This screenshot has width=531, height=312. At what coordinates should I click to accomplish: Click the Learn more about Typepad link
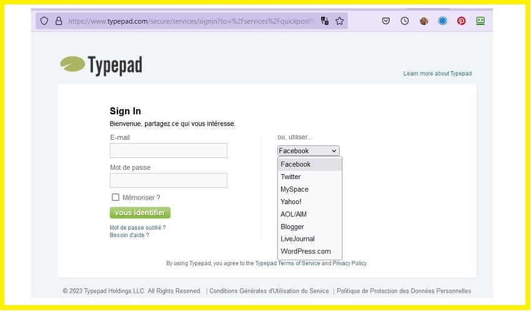(x=437, y=74)
